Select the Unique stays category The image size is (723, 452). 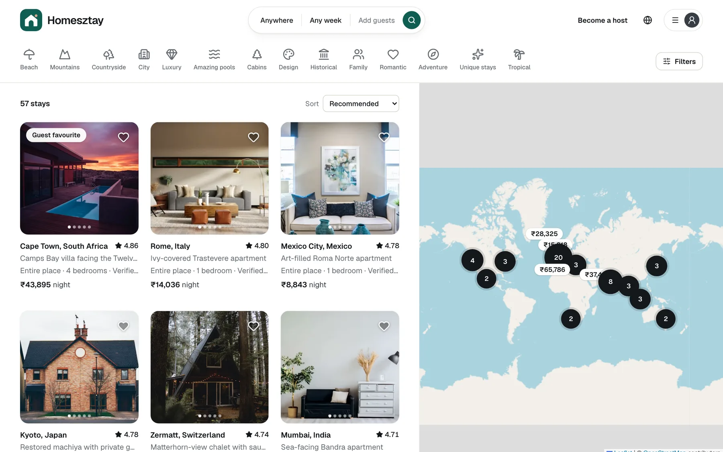click(478, 59)
